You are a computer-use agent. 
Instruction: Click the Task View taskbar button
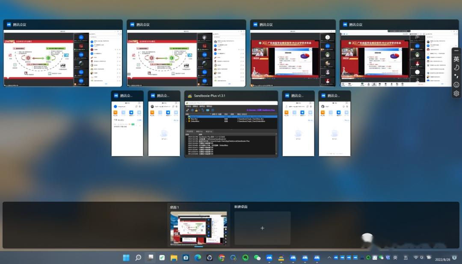(151, 258)
